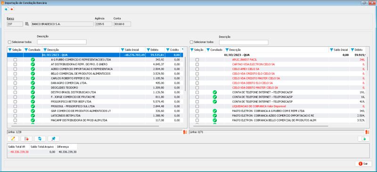
Task: Click the orange sort icon next to Linha: 0/71
Action: [x=367, y=132]
